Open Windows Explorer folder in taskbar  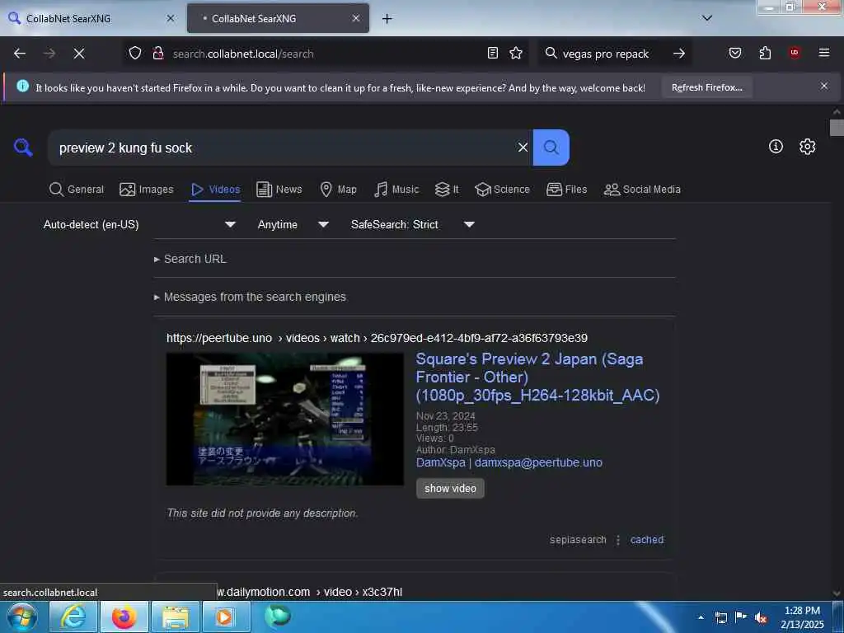click(176, 617)
